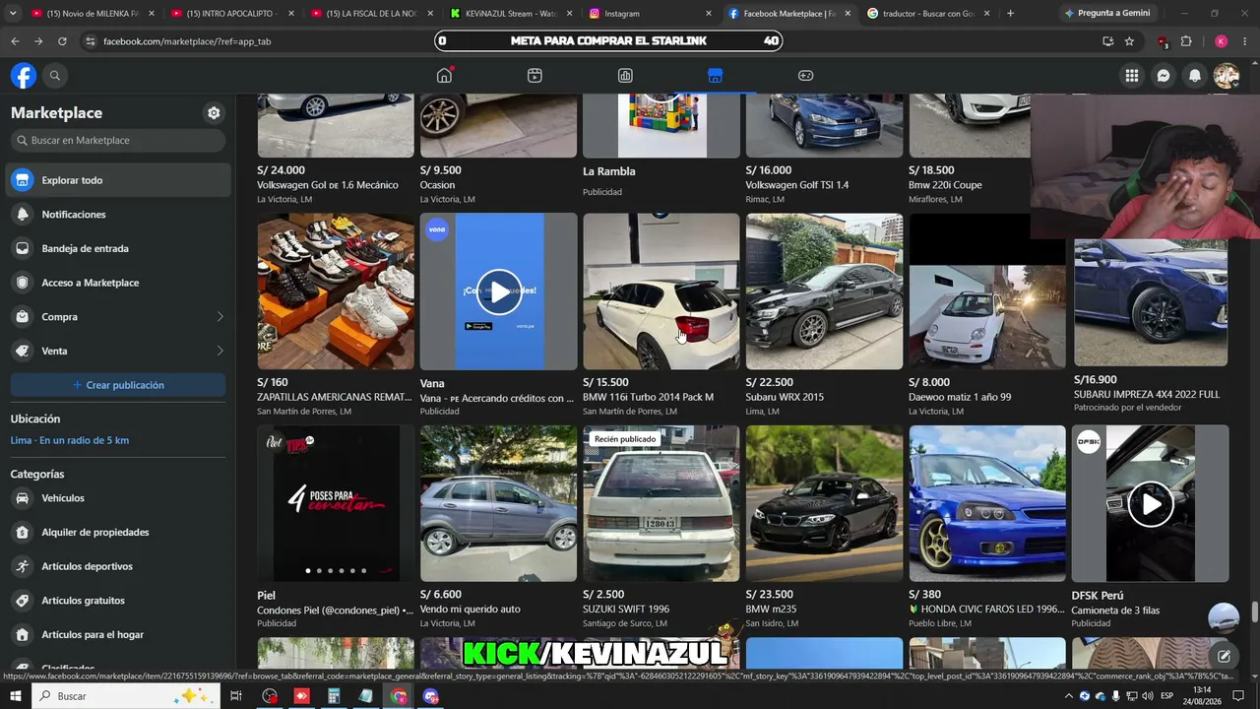Browse Artículos para el hogar category

tap(118, 635)
